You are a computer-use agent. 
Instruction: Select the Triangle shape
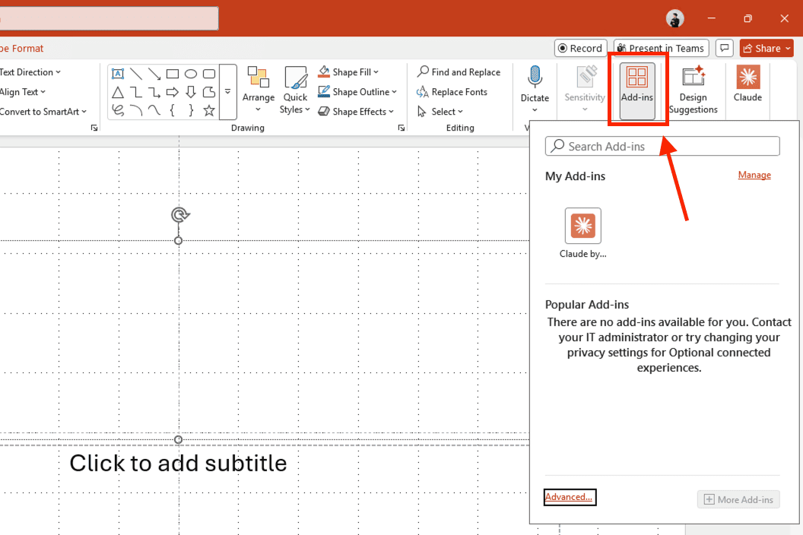[118, 92]
